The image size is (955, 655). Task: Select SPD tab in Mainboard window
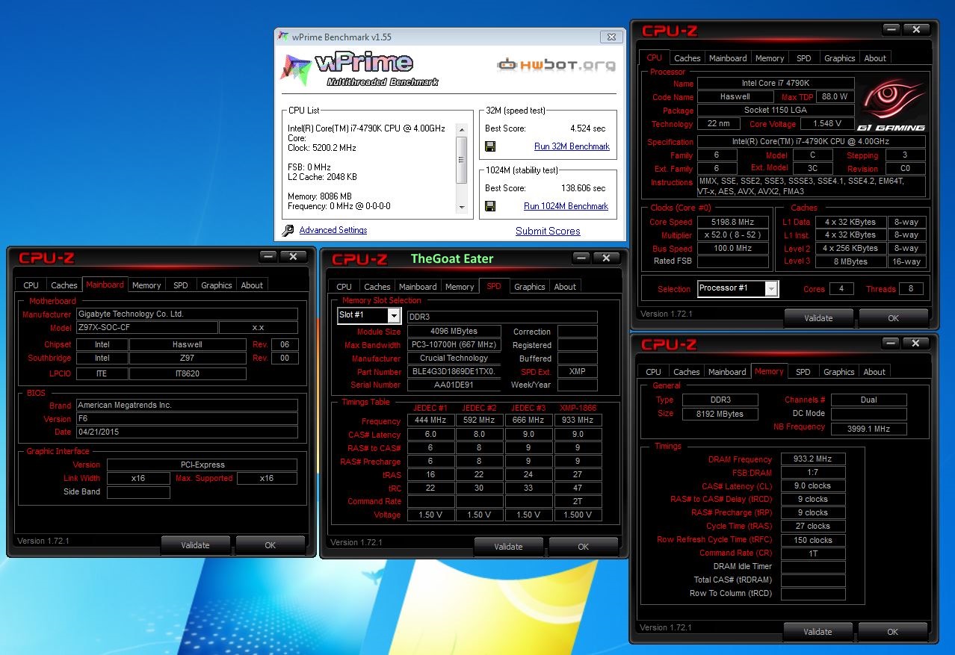tap(181, 285)
